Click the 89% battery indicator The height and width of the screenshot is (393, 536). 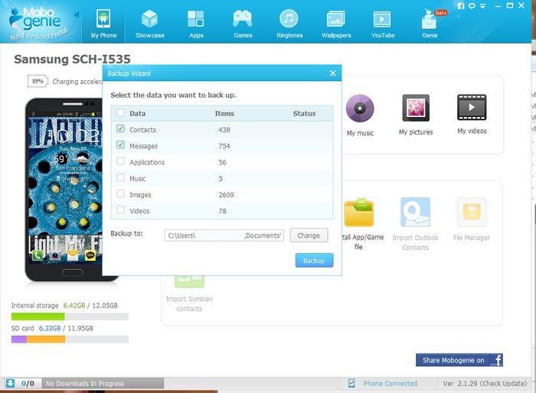(x=38, y=81)
